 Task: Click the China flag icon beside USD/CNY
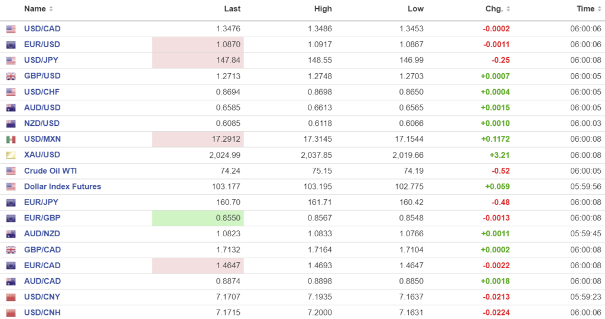click(11, 297)
